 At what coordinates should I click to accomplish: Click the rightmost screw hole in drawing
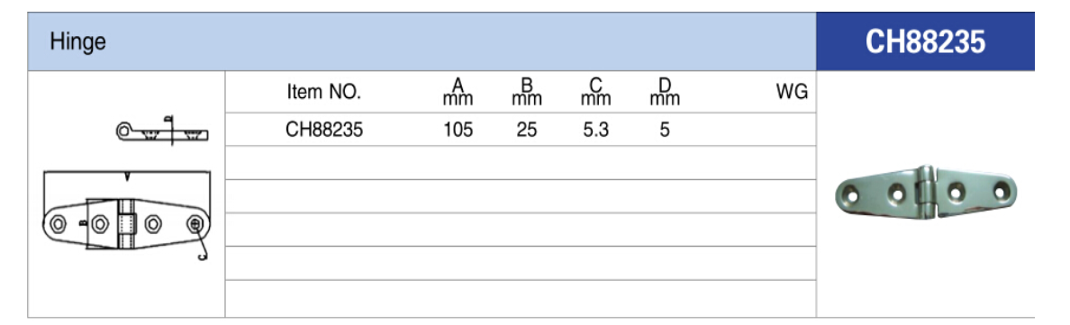(195, 223)
